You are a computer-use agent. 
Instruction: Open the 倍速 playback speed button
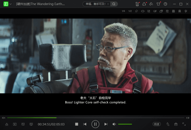[x=157, y=124]
